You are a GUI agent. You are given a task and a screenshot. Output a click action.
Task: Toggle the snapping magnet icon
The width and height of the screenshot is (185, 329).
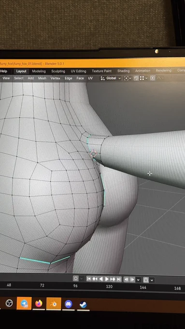pos(136,78)
